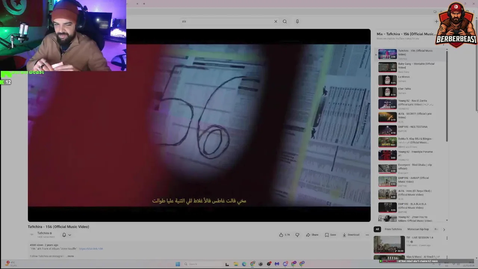Image resolution: width=478 pixels, height=269 pixels.
Task: Open options for 'TIF - LIVE SESSION 1.6'
Action: click(x=447, y=238)
